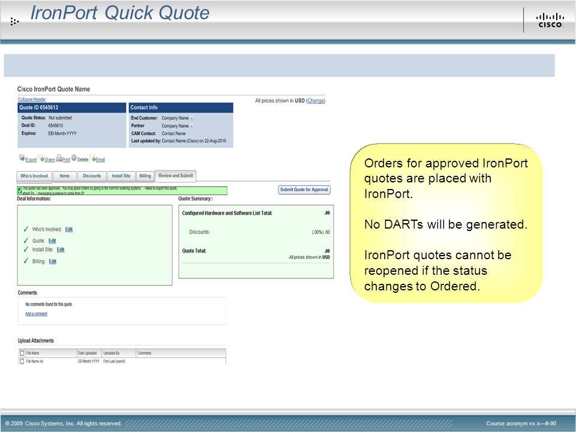
Task: Click the Add a comment link
Action: click(36, 314)
